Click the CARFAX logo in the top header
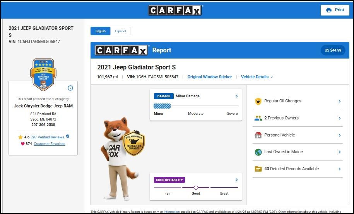Viewport: 354px width, 214px height. (175, 10)
